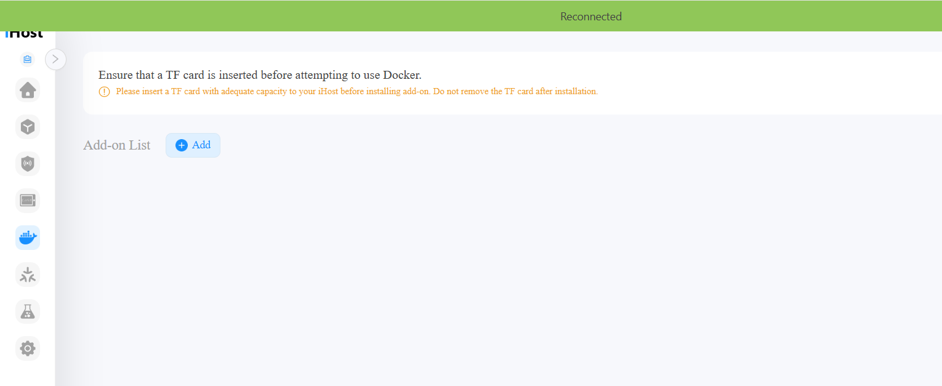Open the screen panel sidebar icon

(x=28, y=201)
